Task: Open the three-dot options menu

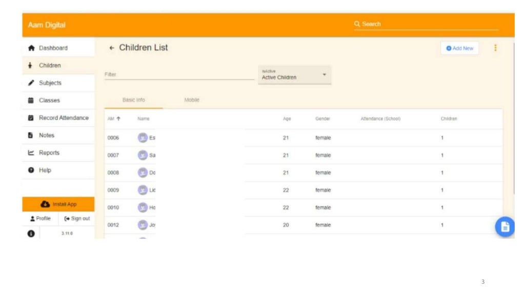Action: (496, 48)
